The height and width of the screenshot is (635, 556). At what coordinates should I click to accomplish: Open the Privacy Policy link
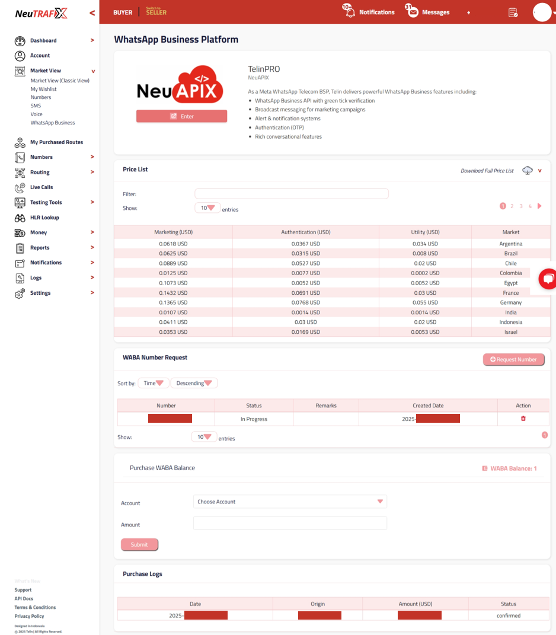(29, 617)
